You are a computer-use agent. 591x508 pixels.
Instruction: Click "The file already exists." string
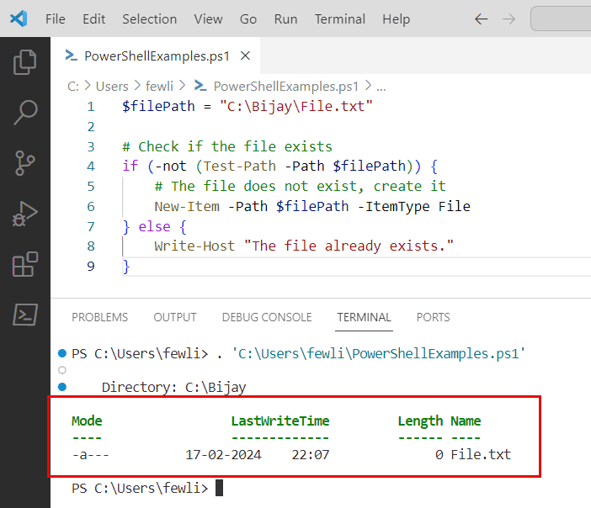(349, 246)
